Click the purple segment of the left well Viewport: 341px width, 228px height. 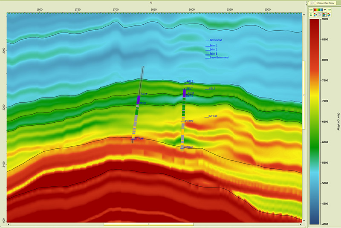pos(139,100)
